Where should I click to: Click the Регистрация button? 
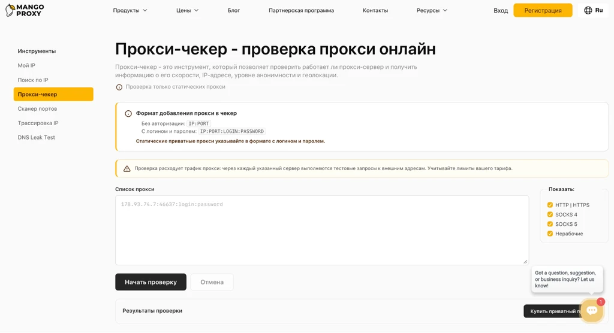click(543, 11)
